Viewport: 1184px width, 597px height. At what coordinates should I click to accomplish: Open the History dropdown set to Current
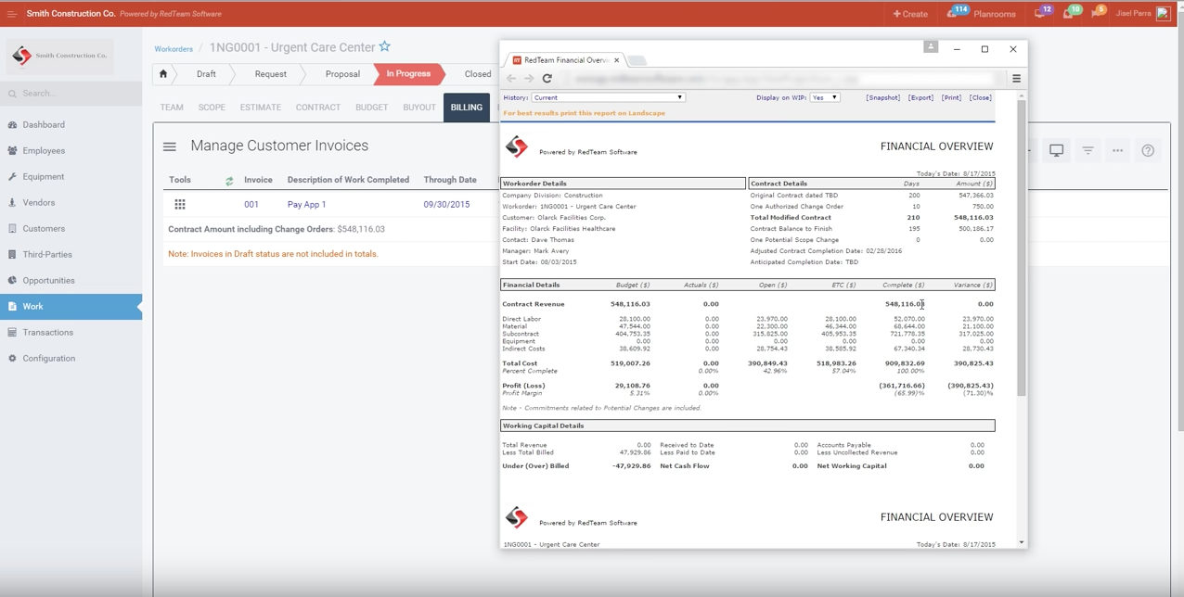point(608,97)
